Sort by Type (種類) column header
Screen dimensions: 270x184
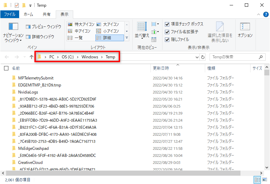coord(227,68)
